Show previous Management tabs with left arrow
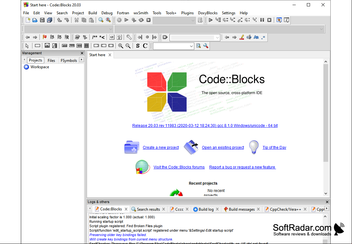This screenshot has height=244, width=352. pos(24,60)
